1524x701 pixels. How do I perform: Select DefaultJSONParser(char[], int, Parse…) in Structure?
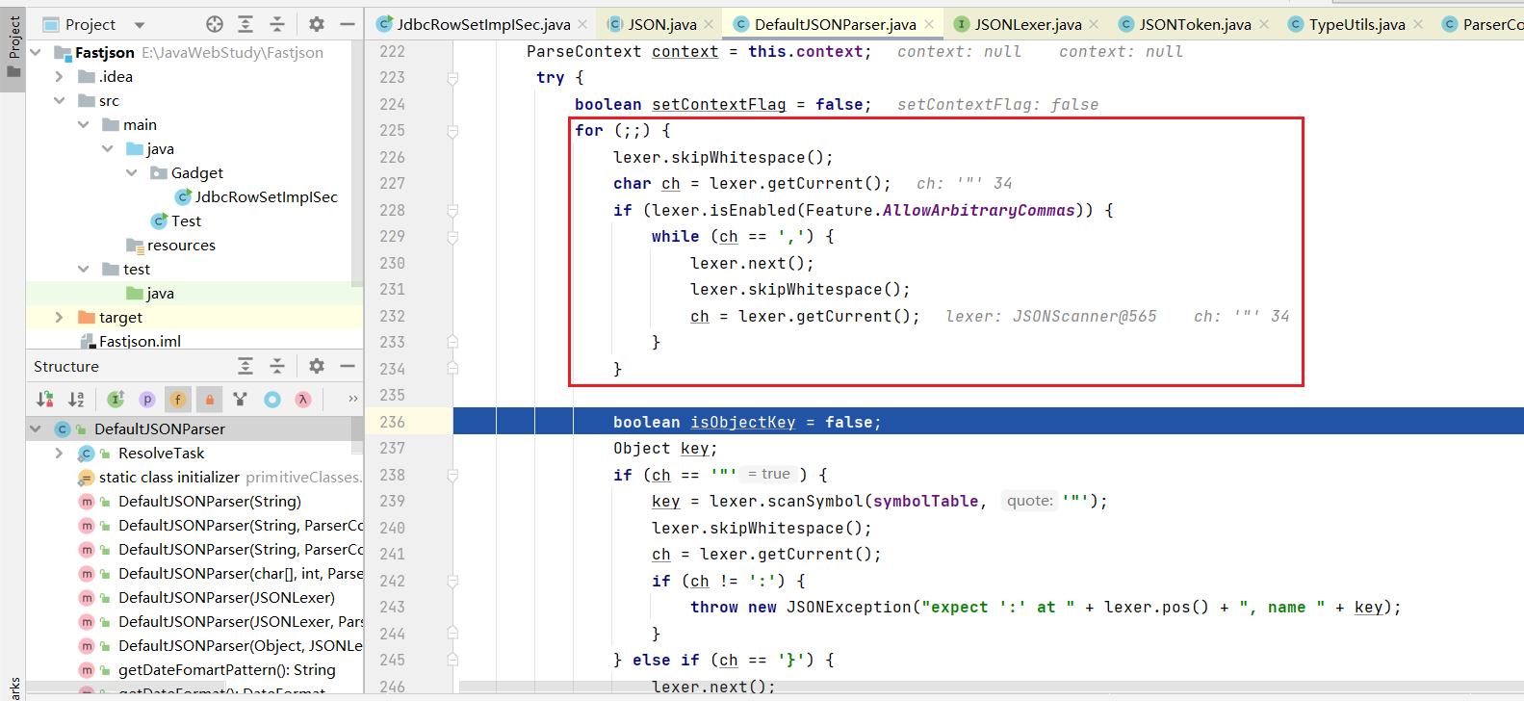241,573
